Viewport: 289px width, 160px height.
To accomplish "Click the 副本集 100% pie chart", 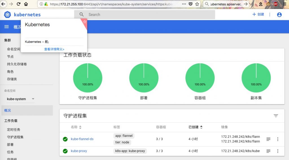I will tap(256, 78).
